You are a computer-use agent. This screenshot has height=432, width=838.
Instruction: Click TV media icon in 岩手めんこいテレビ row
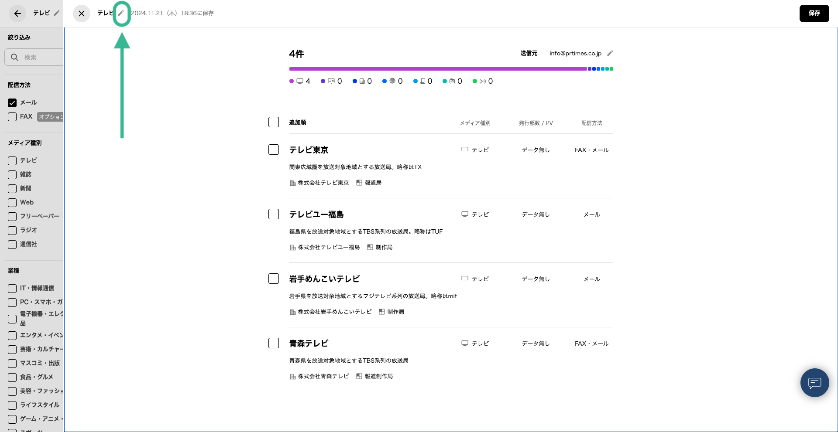465,279
